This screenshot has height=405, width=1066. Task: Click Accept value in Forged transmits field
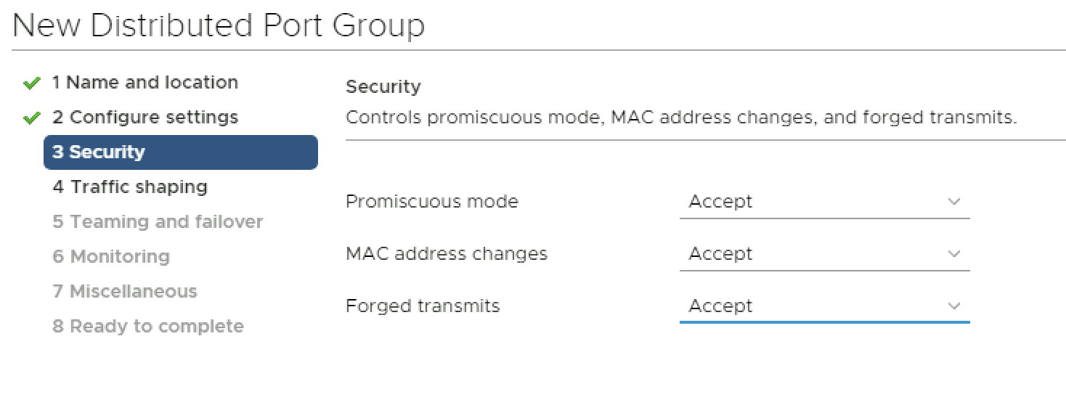720,306
